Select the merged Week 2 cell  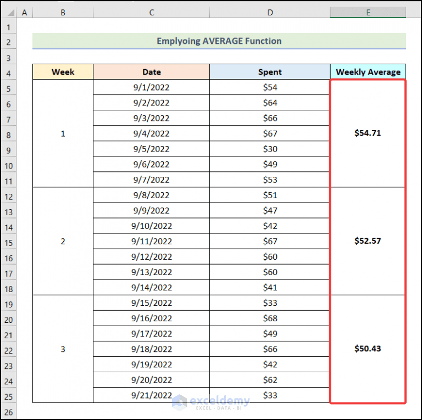[x=63, y=241]
